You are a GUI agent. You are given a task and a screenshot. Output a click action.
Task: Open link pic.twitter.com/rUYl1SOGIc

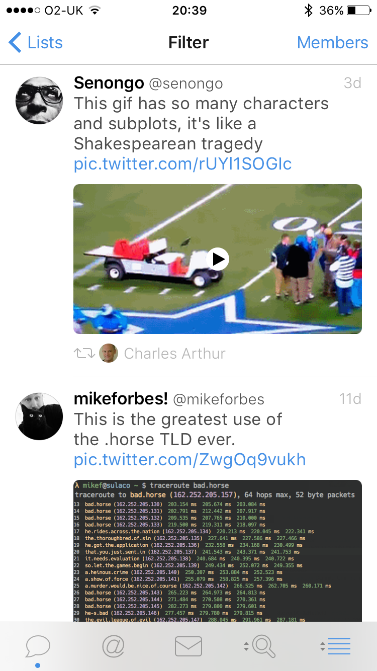(183, 164)
